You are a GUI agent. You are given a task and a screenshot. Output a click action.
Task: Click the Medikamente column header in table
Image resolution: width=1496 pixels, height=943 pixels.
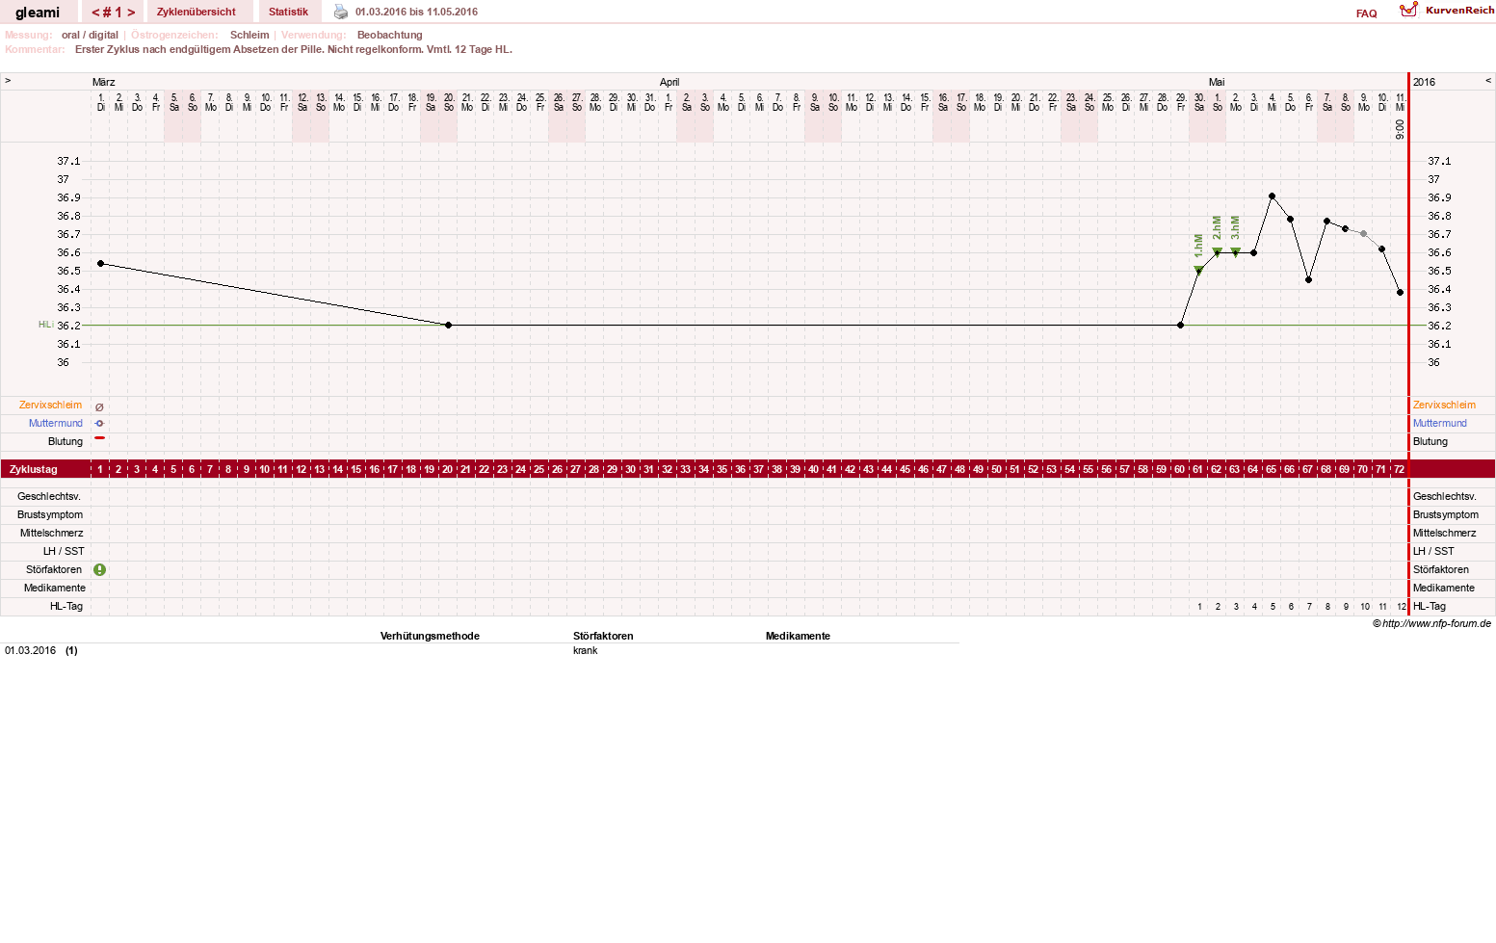click(x=798, y=636)
